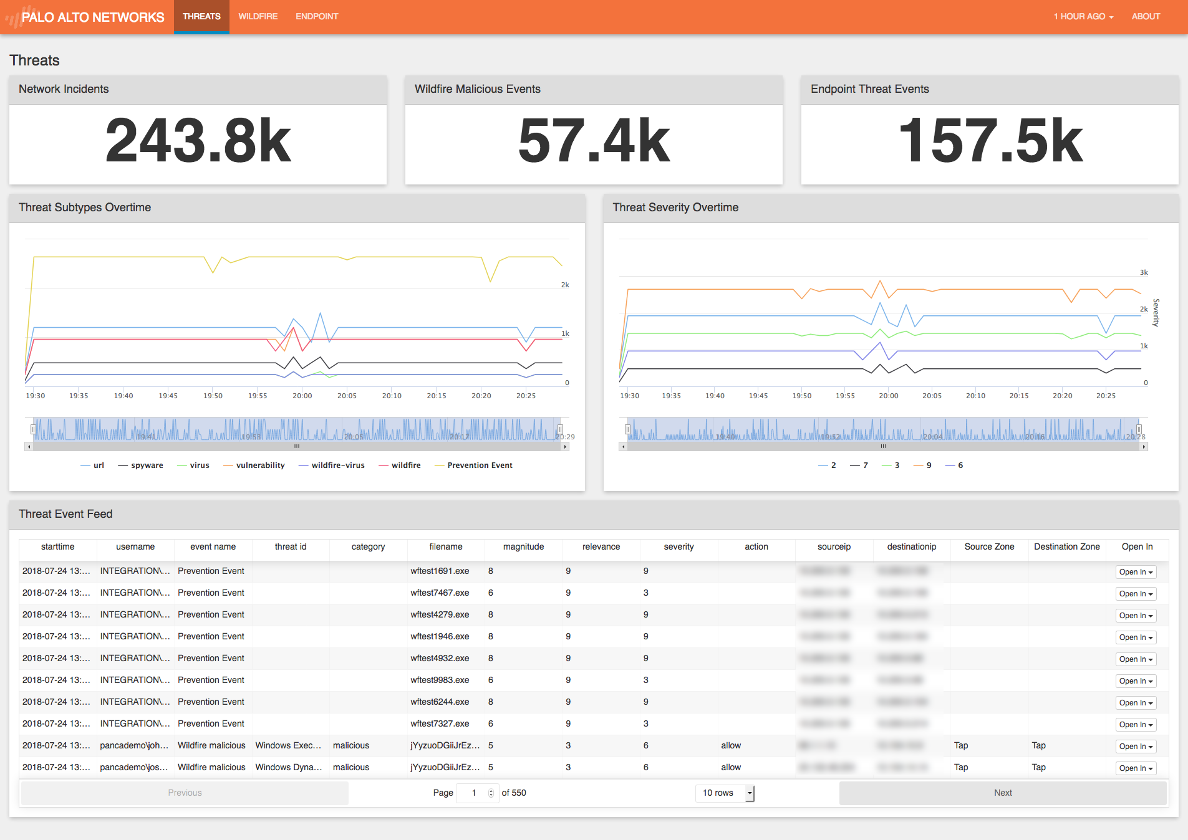The height and width of the screenshot is (840, 1188).
Task: Toggle the wildfire-virus series in legend
Action: (331, 465)
